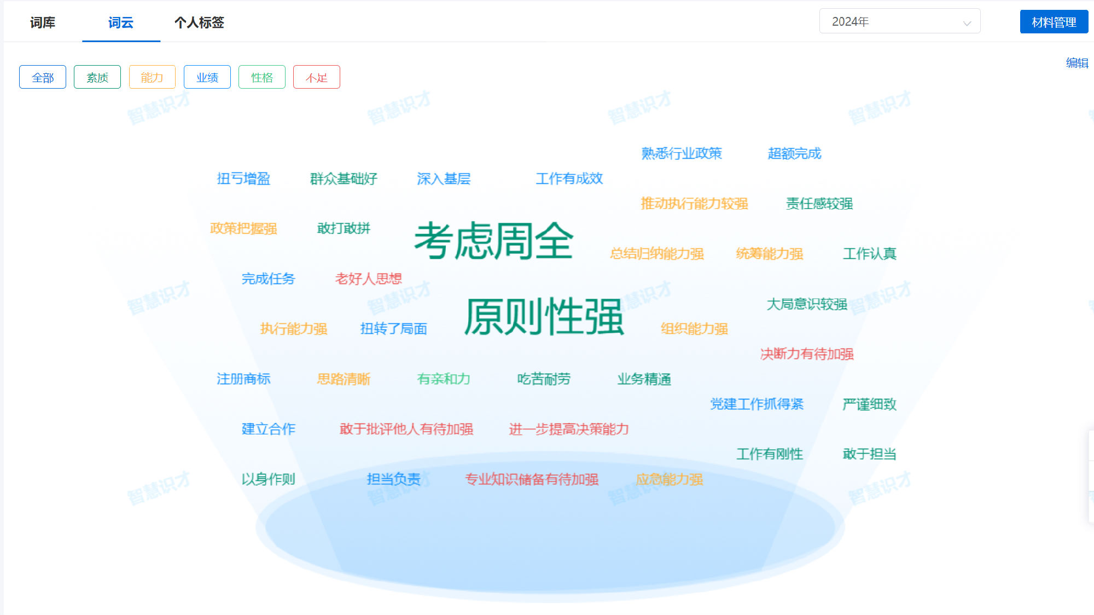The height and width of the screenshot is (615, 1094).
Task: Enable the 性格 filter
Action: (262, 77)
